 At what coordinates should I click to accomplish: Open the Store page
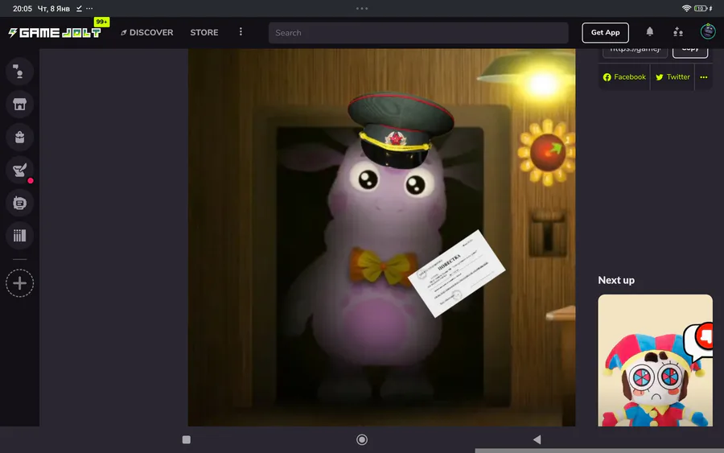point(204,32)
